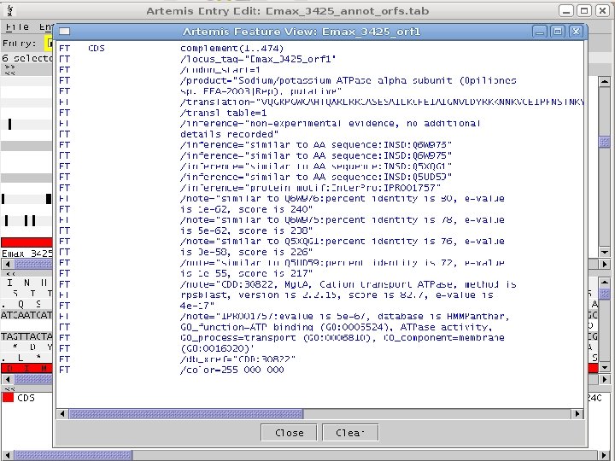Viewport: 615px width, 461px height.
Task: Maximize the Artemis Entry Edit window
Action: pos(584,10)
